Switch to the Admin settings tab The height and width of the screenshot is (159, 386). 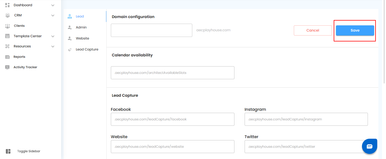(81, 27)
